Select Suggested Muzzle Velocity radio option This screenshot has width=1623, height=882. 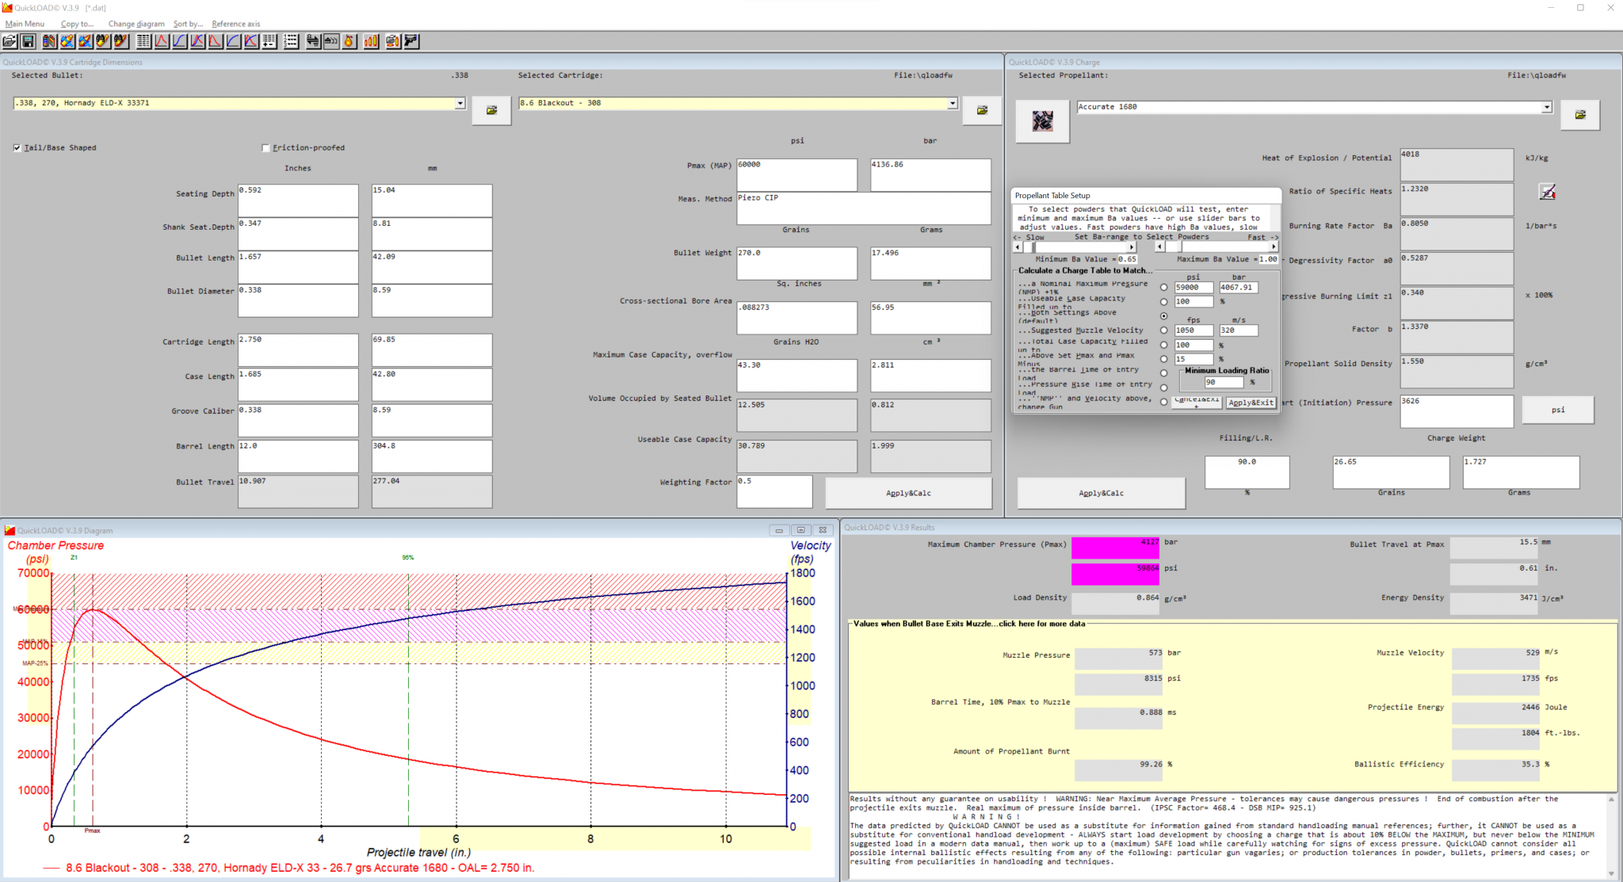coord(1163,330)
